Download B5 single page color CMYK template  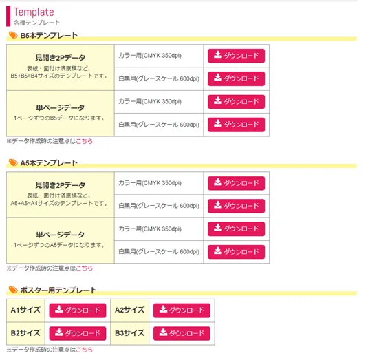[236, 102]
